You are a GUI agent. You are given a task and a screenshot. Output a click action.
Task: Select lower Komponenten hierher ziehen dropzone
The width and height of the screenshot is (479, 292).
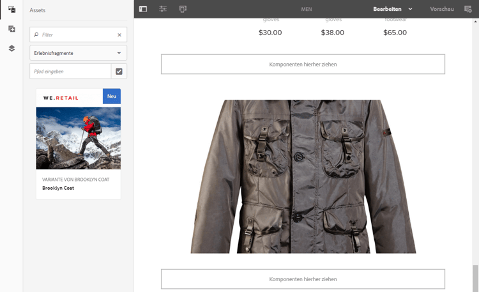pyautogui.click(x=303, y=279)
